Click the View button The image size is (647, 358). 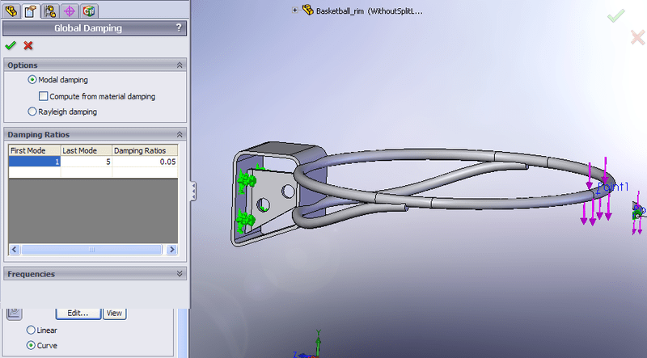click(x=114, y=313)
